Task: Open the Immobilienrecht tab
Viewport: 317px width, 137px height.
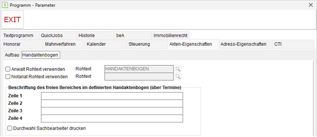Action: coord(171,36)
